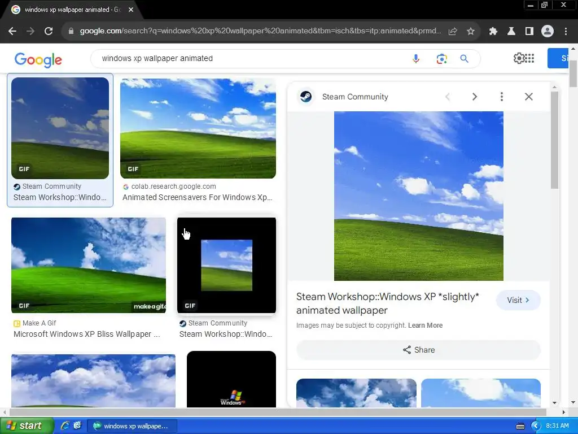The width and height of the screenshot is (578, 434).
Task: Click the keyboard icon in system tray
Action: coord(520,426)
